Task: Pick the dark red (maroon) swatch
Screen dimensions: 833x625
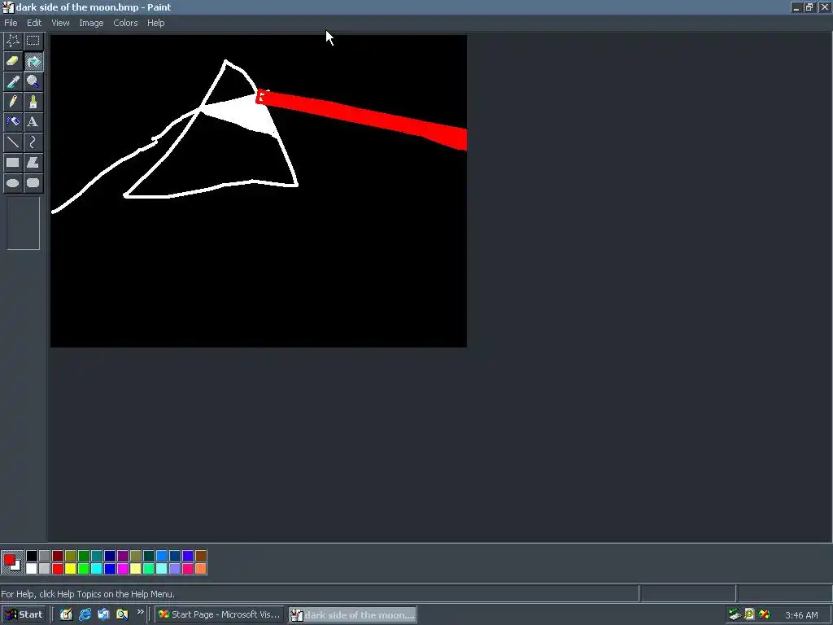Action: (x=58, y=556)
